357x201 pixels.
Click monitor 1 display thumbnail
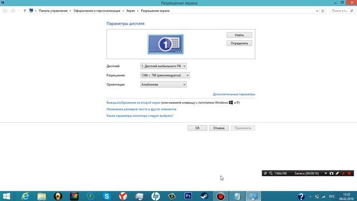pyautogui.click(x=165, y=44)
